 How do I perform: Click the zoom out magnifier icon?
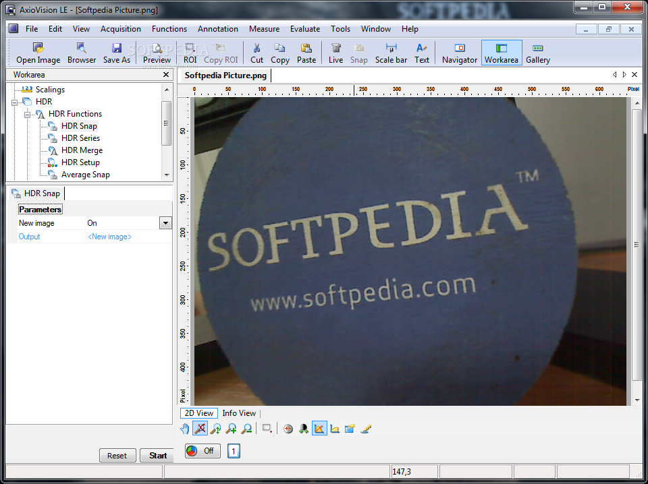click(x=246, y=429)
